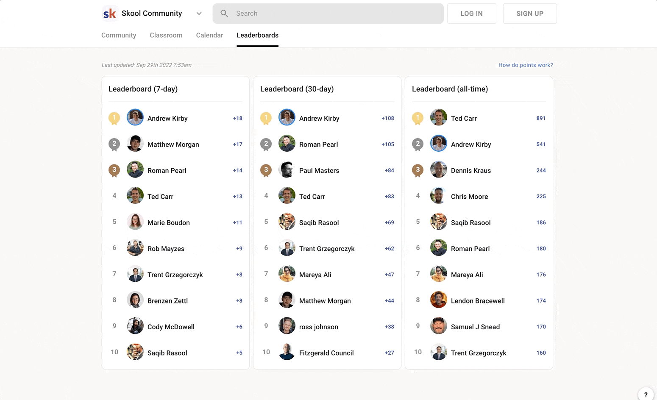Select the Leaderboards tab

click(257, 35)
